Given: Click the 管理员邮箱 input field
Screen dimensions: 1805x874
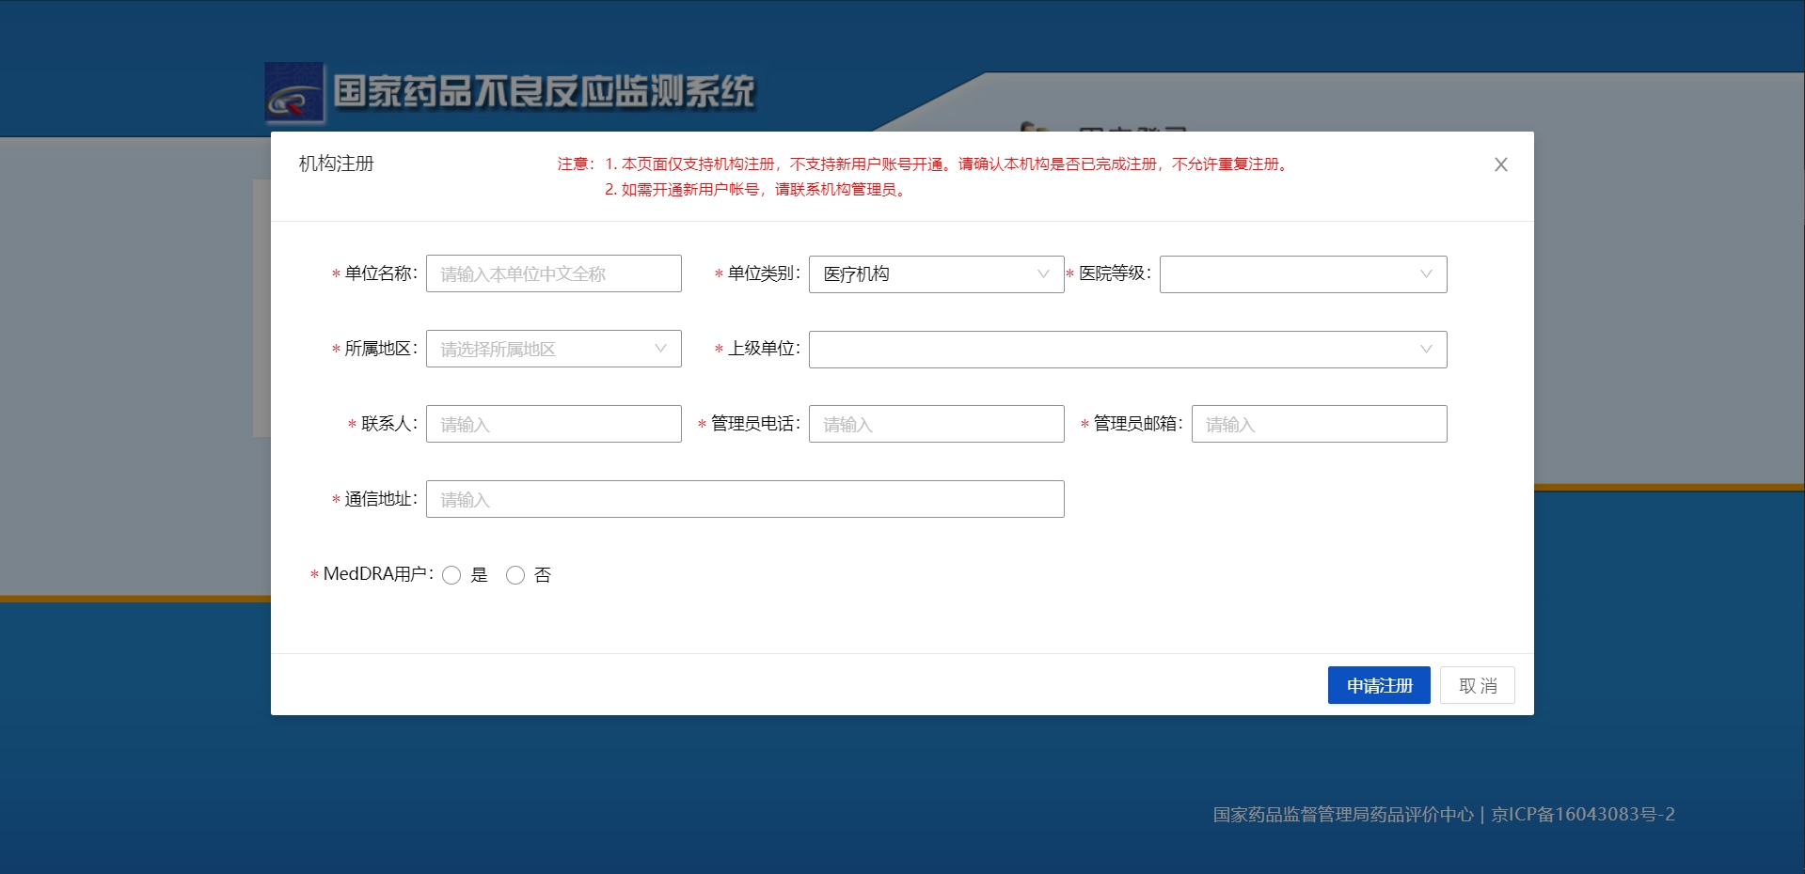Looking at the screenshot, I should 1320,424.
